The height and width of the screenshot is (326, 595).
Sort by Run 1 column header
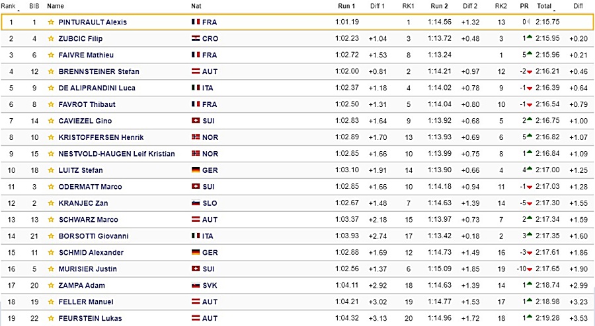click(346, 6)
